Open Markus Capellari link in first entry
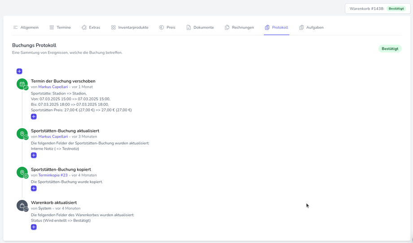Viewport: 413px width, 243px height. 53,87
